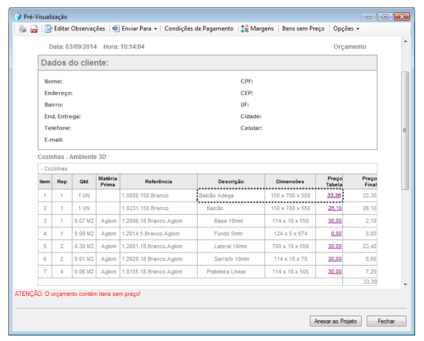The image size is (424, 341).
Task: Click the Fechar button
Action: tap(386, 321)
